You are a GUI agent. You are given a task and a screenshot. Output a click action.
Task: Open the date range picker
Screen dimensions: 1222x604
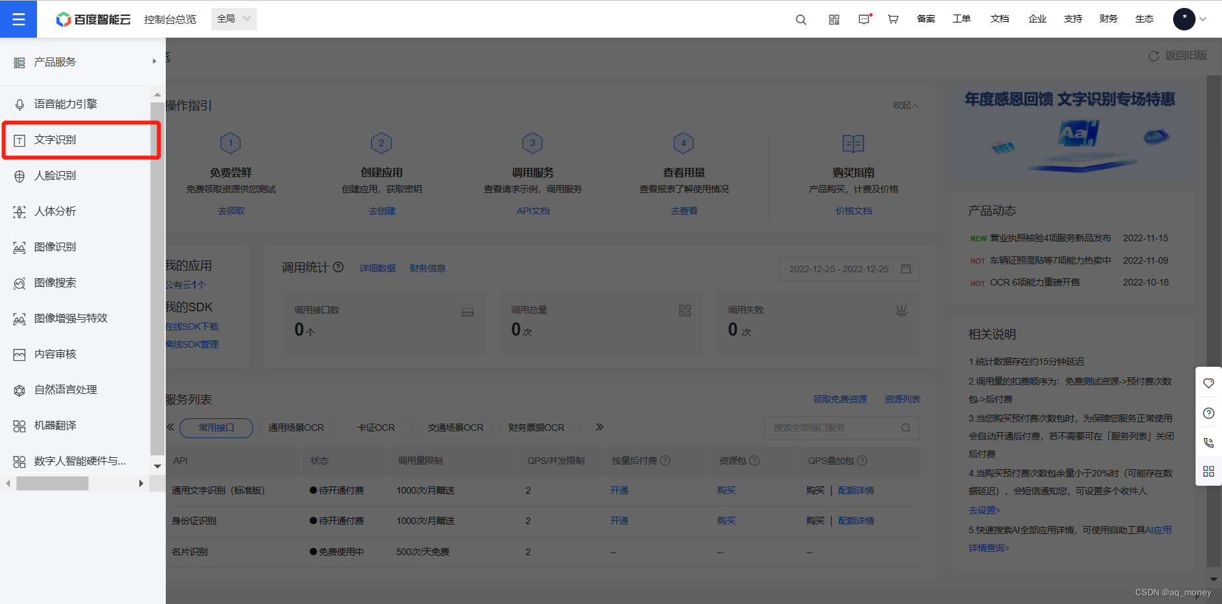point(849,269)
